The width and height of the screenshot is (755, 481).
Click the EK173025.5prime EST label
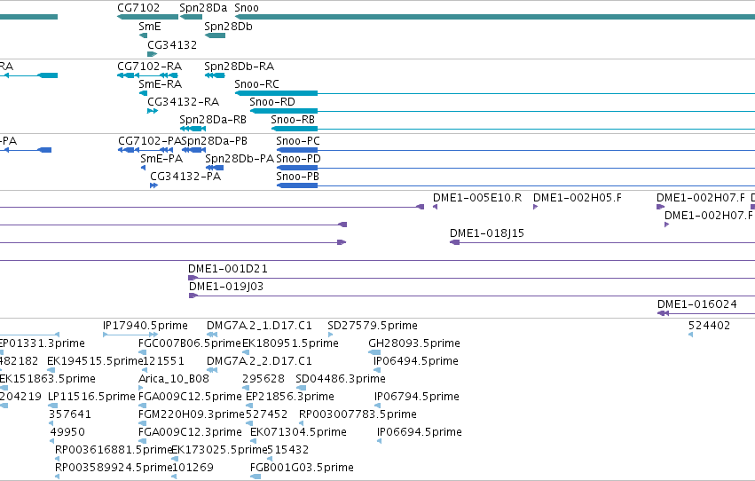[x=218, y=450]
